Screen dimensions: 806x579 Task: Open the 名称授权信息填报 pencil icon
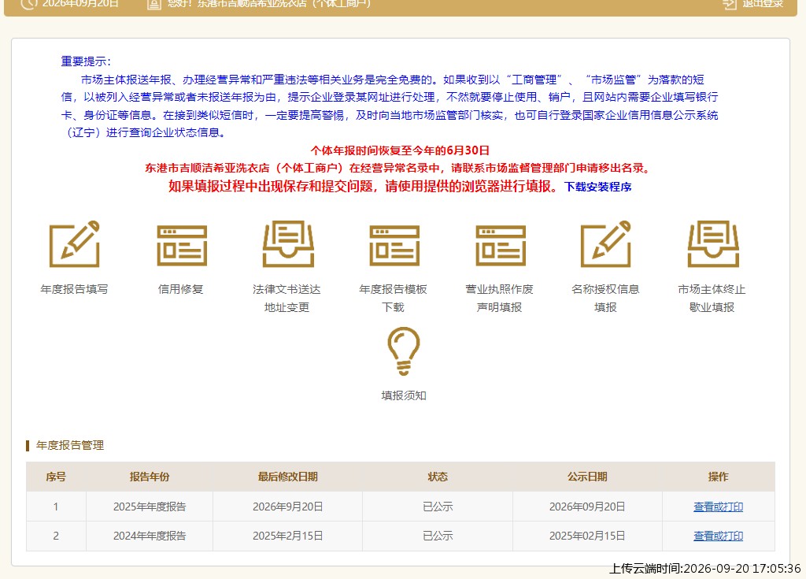(x=606, y=244)
